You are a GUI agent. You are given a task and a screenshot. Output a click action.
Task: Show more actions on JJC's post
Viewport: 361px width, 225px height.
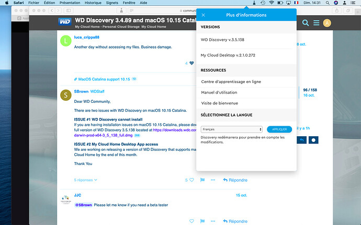[213, 221]
